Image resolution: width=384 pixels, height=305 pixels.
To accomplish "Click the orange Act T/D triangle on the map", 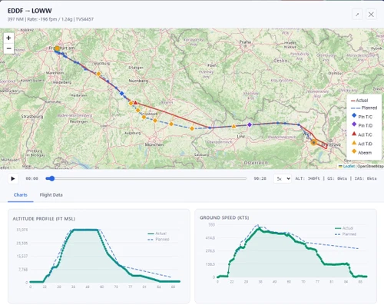I will click(233, 126).
